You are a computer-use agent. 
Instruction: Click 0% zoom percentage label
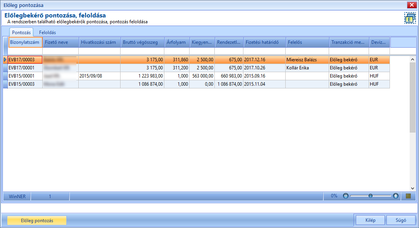coord(334,196)
